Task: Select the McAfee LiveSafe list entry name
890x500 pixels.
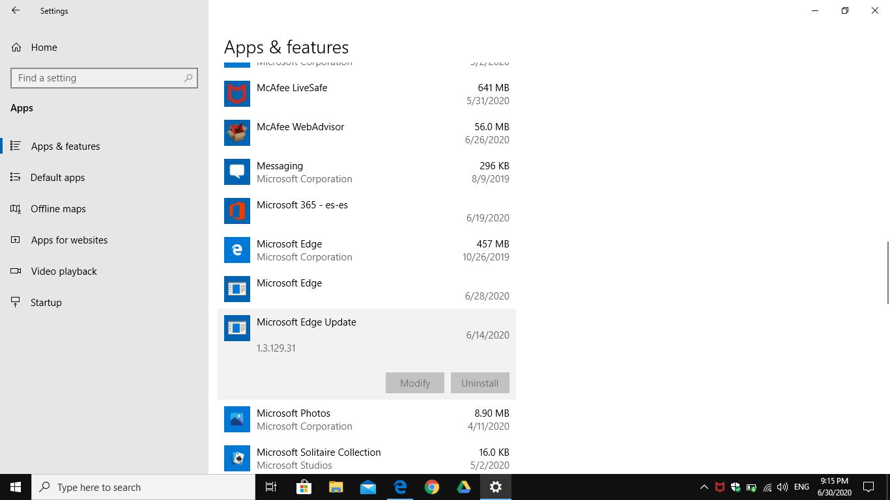Action: tap(292, 87)
